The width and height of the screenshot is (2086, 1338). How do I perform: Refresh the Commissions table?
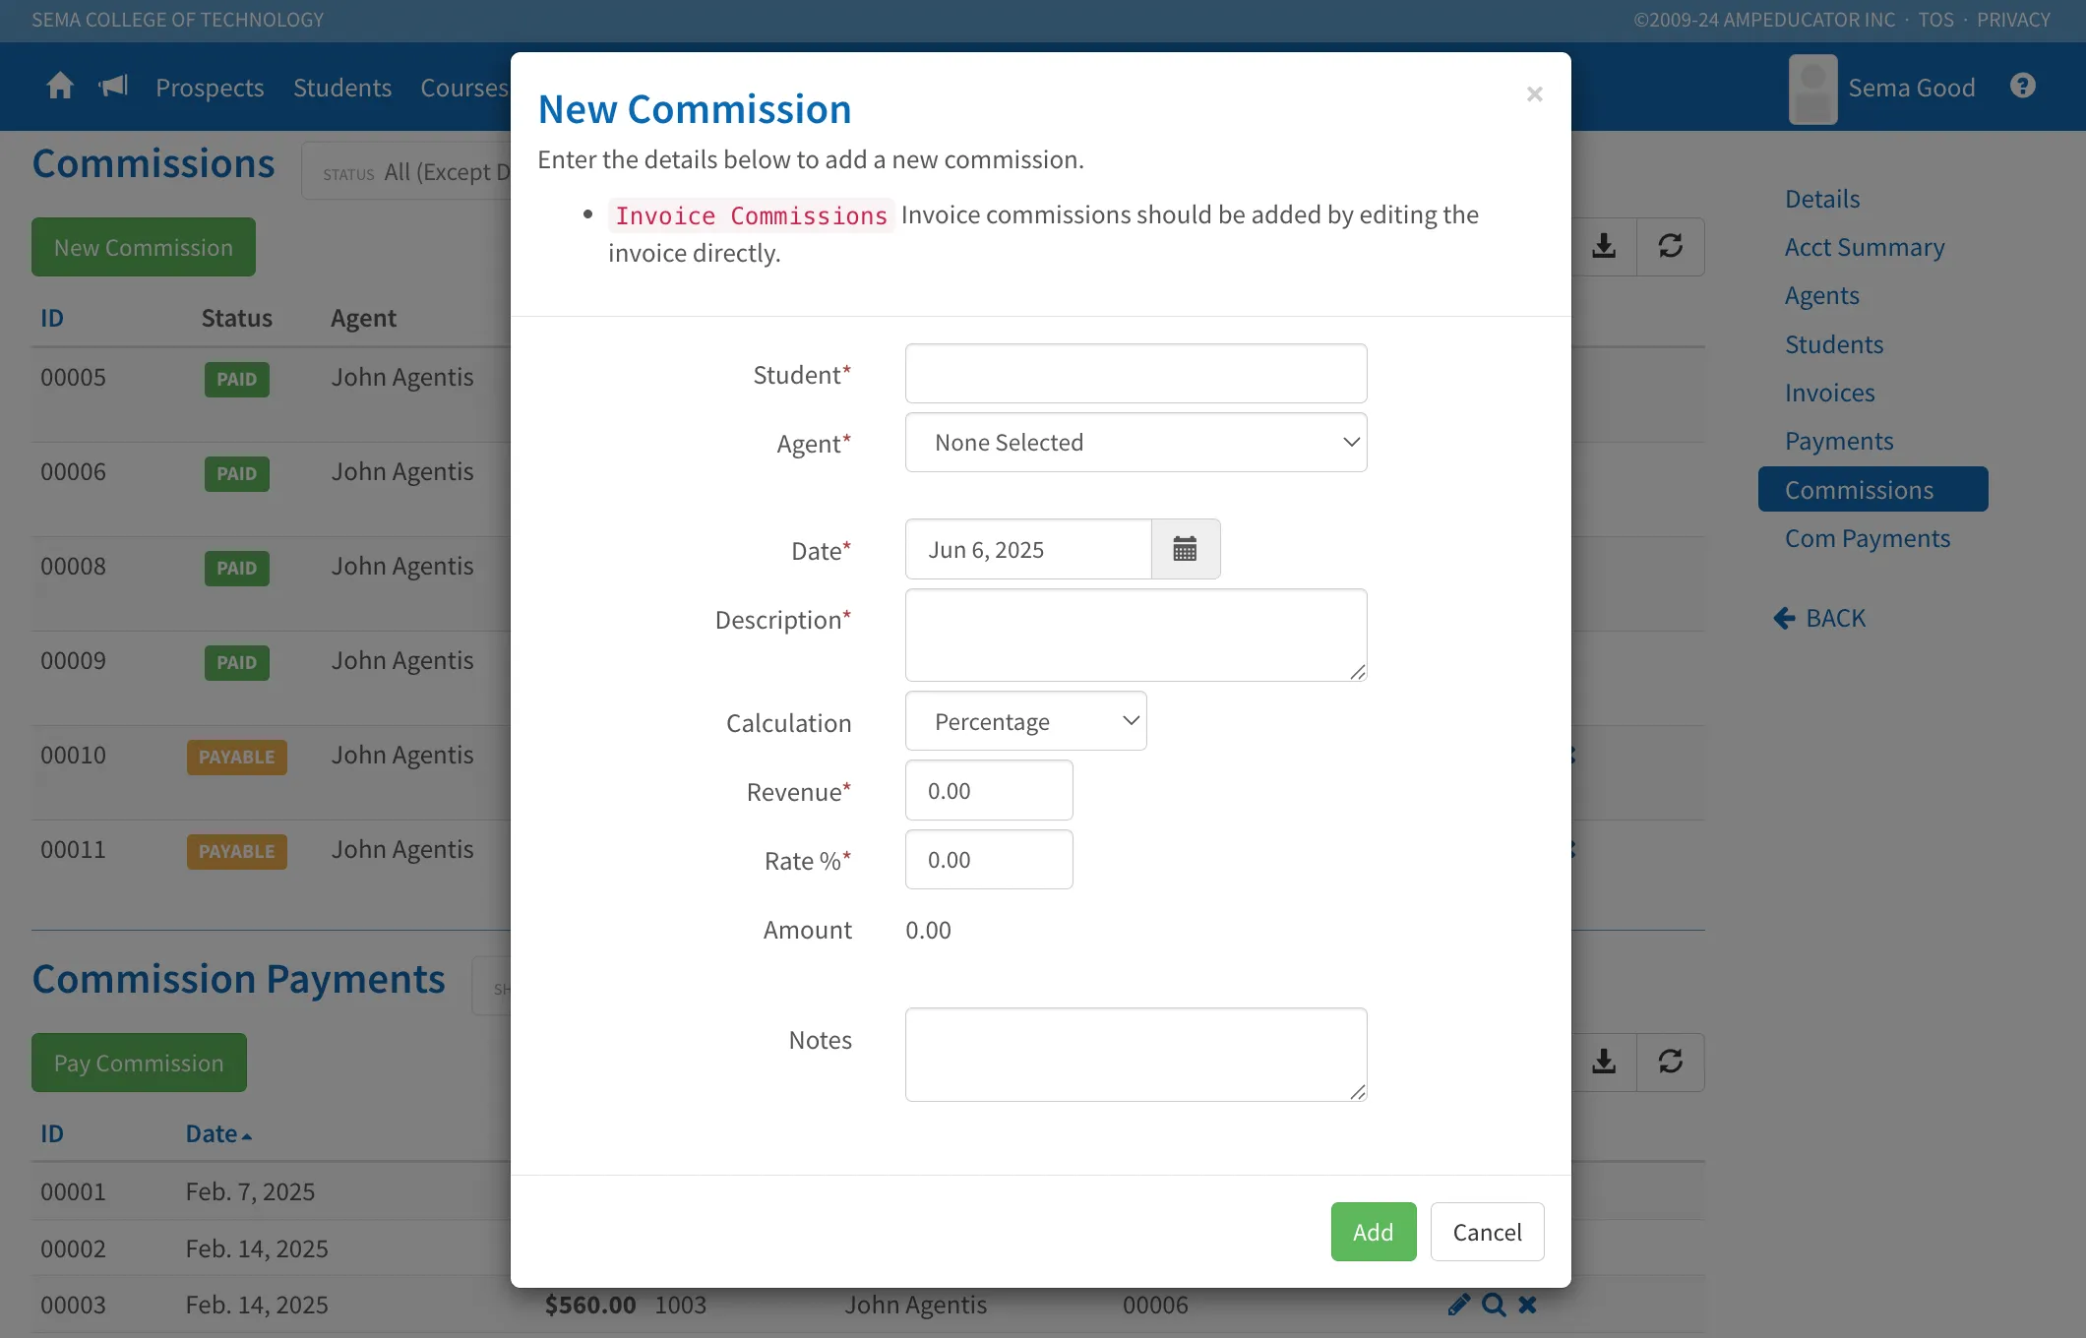pos(1670,246)
